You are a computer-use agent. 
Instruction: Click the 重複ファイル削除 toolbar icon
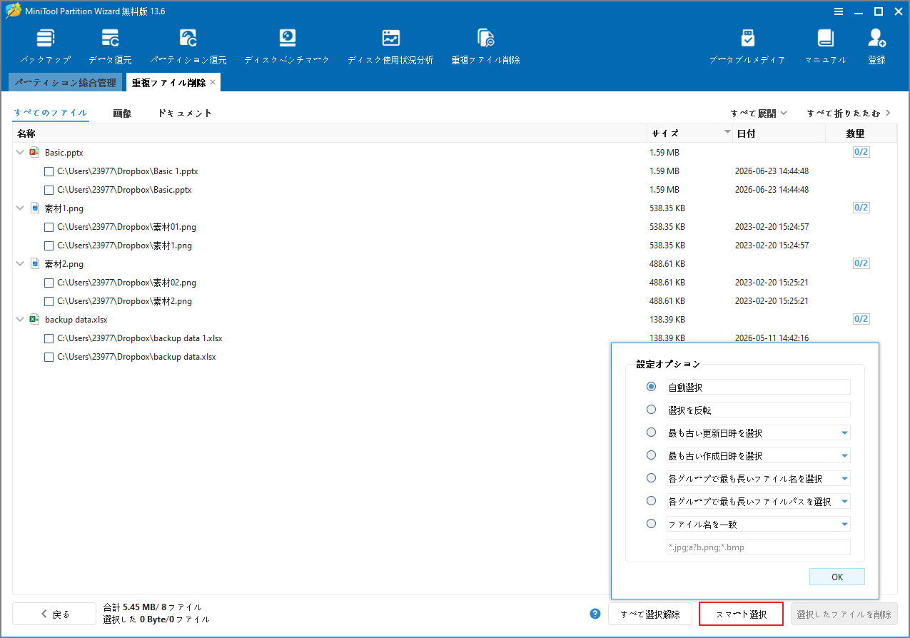coord(485,47)
